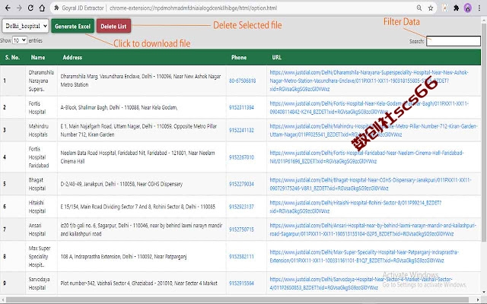
Task: Select address 'Plot number-342, Vaishali Sector 4'
Action: [138, 283]
